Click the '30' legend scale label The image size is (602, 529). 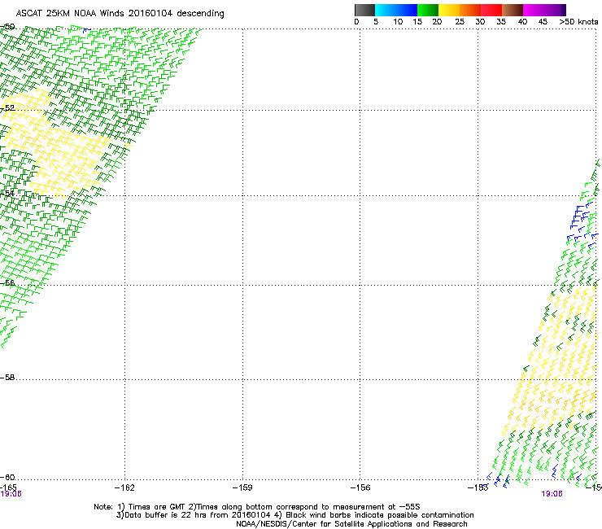pos(480,22)
